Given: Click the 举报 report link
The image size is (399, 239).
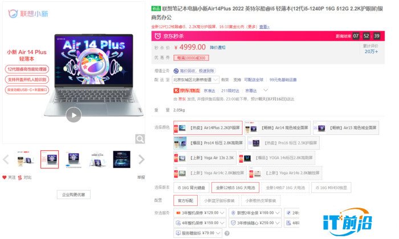Looking at the screenshot, I should tap(141, 178).
